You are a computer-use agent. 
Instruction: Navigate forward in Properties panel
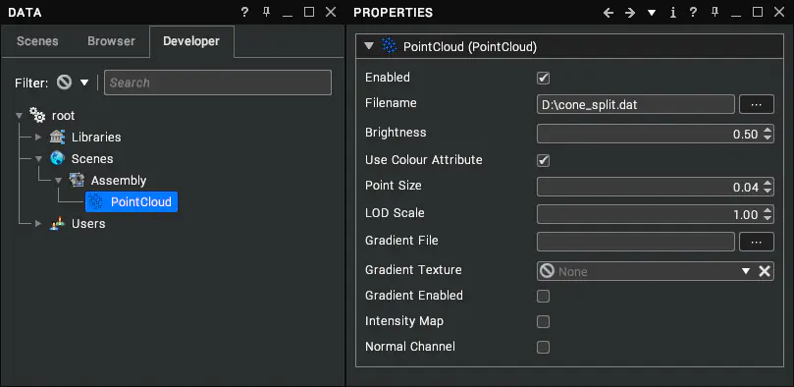coord(630,13)
